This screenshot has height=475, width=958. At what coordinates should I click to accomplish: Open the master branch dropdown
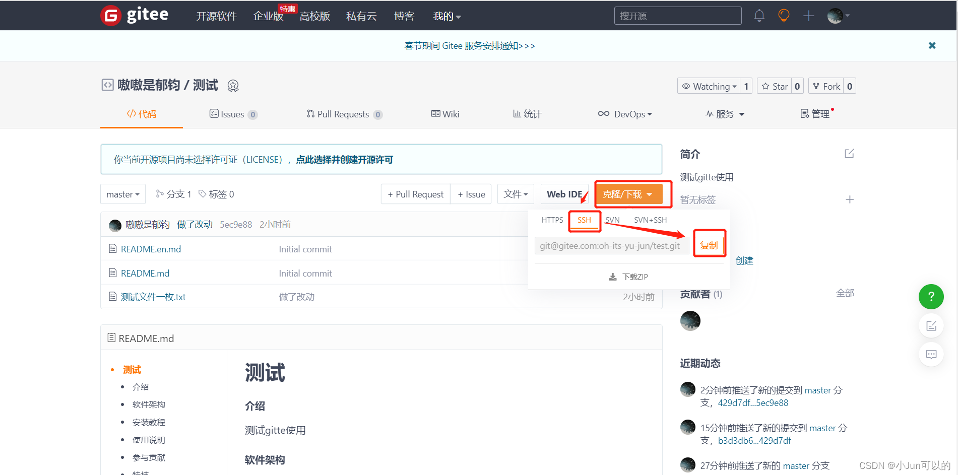pos(123,194)
